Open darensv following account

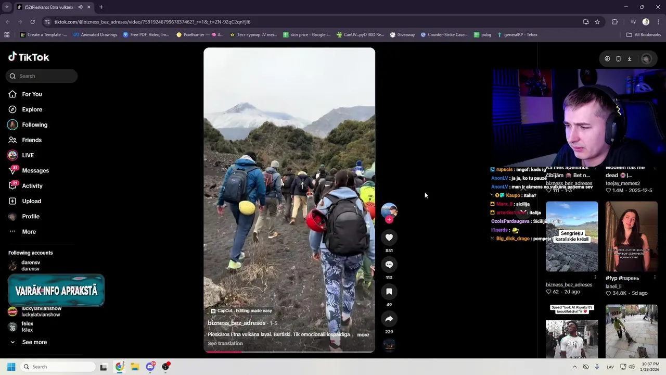coord(30,266)
